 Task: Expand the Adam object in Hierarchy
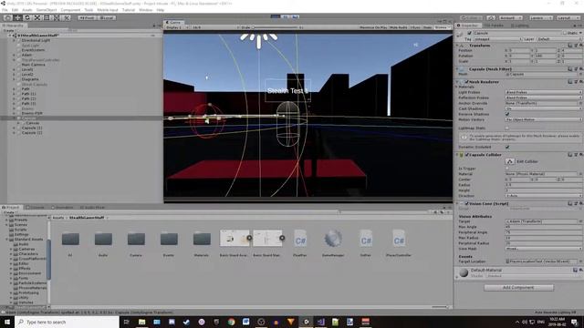click(15, 55)
